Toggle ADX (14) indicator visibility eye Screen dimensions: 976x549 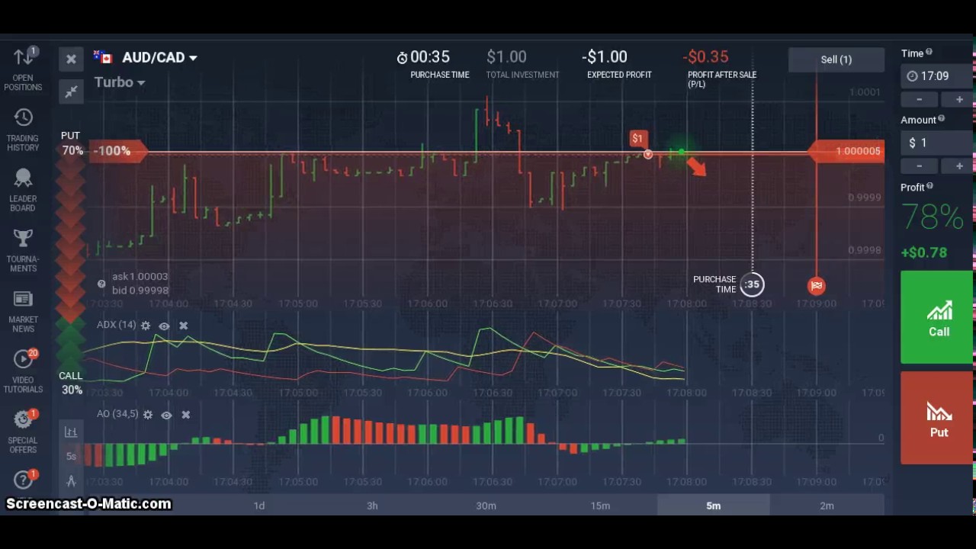click(164, 326)
